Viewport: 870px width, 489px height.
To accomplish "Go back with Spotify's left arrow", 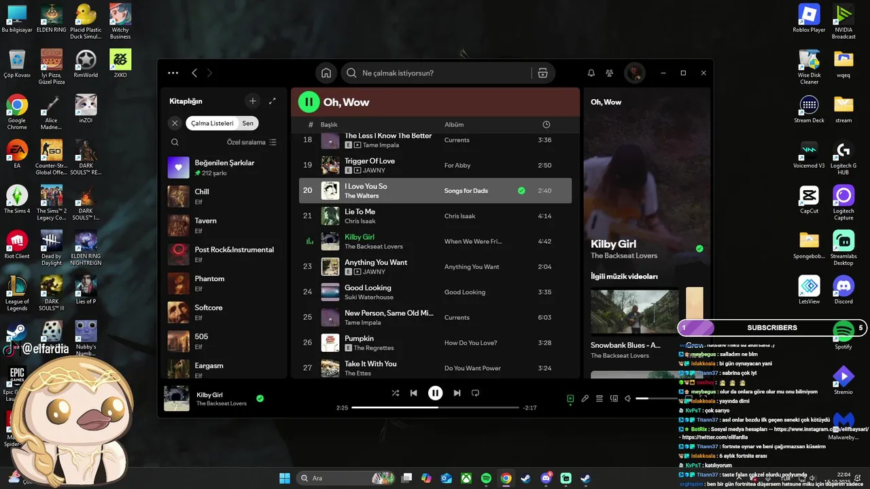I will (x=194, y=73).
